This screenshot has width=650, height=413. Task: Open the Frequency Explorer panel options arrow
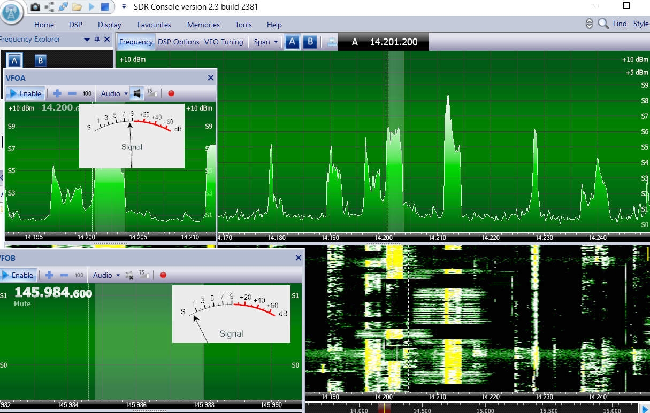coord(87,40)
